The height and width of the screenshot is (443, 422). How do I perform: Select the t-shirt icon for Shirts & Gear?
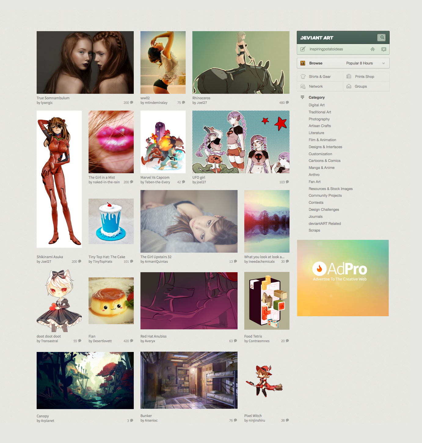[x=303, y=76]
